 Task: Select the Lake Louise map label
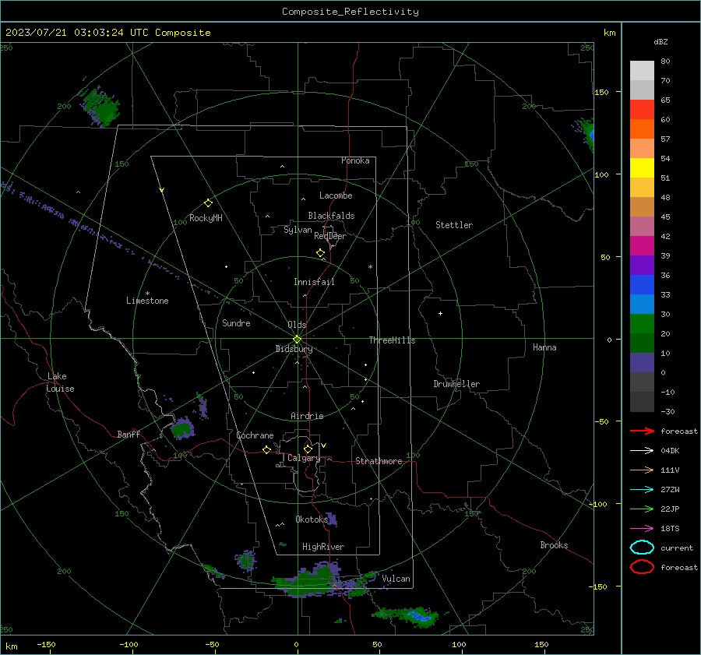point(60,382)
